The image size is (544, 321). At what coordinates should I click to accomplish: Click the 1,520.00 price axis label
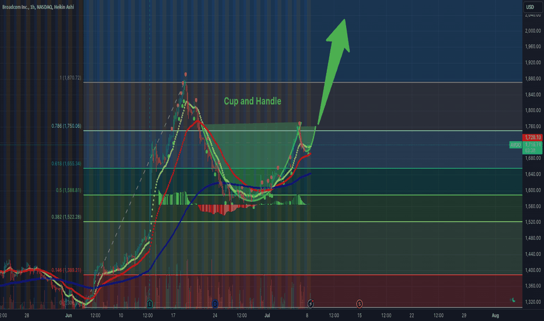point(533,222)
